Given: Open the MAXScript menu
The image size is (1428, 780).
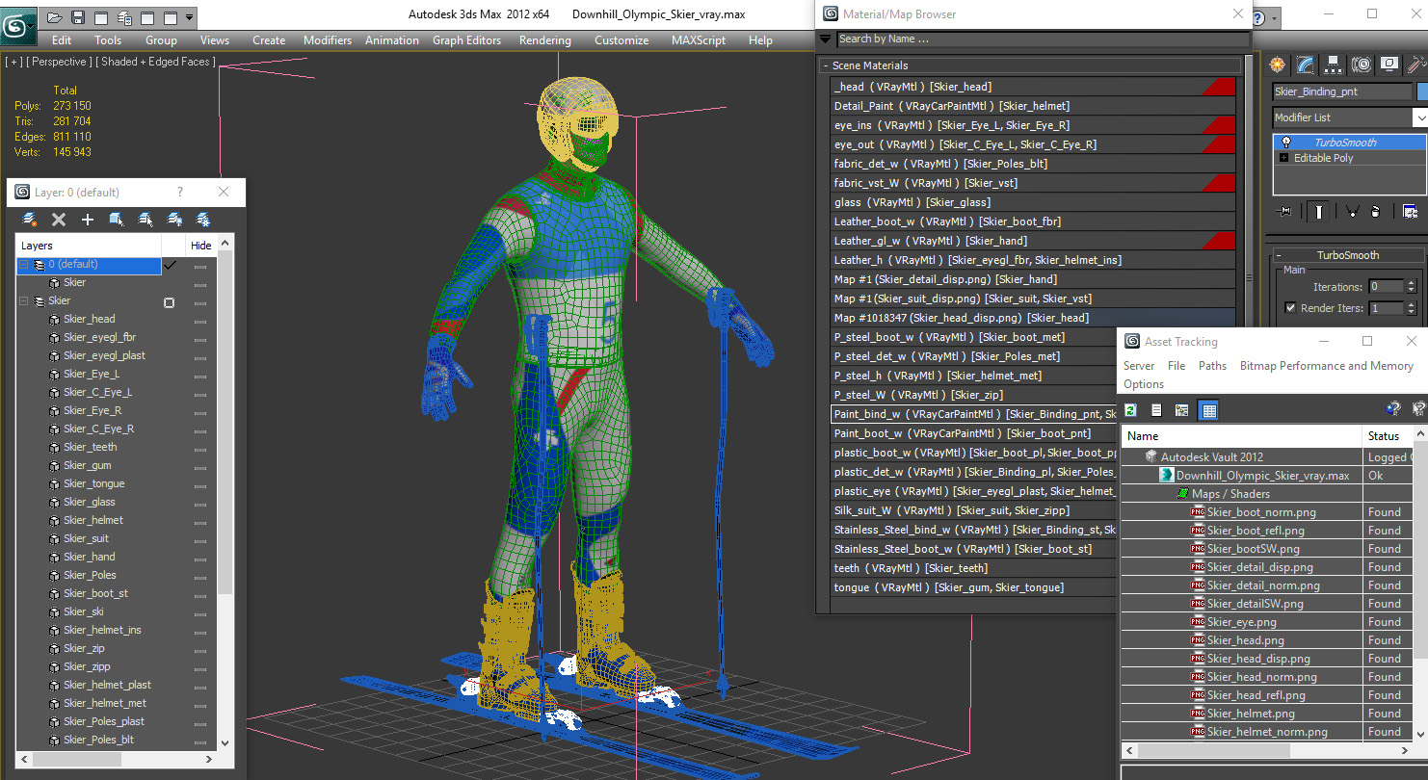Looking at the screenshot, I should (x=699, y=40).
